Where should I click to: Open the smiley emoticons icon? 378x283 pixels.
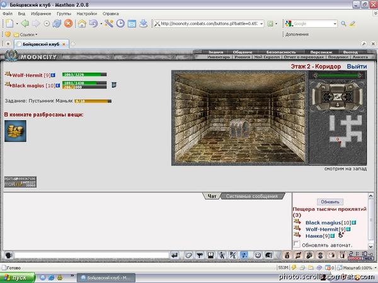pos(258,255)
